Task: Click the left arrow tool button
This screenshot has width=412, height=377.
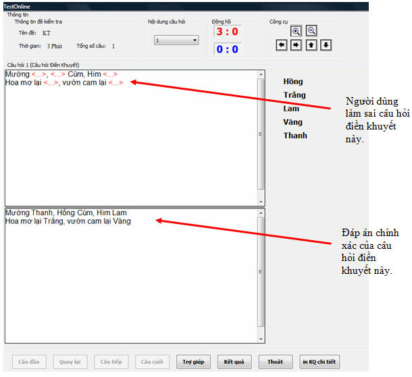Action: [x=282, y=45]
